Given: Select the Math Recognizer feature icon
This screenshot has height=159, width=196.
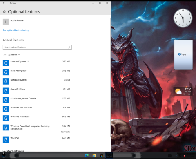Looking at the screenshot, I should pyautogui.click(x=6, y=72).
